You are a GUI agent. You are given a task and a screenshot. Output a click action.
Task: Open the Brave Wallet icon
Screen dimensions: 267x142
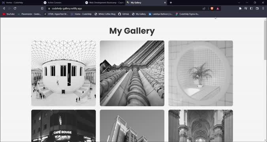pos(257,8)
